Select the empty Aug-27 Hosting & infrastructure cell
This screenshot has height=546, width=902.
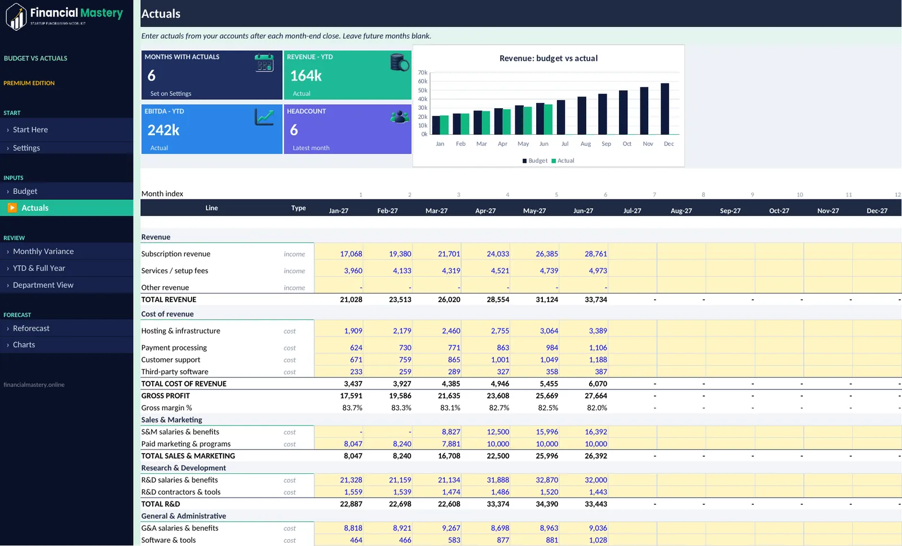682,329
